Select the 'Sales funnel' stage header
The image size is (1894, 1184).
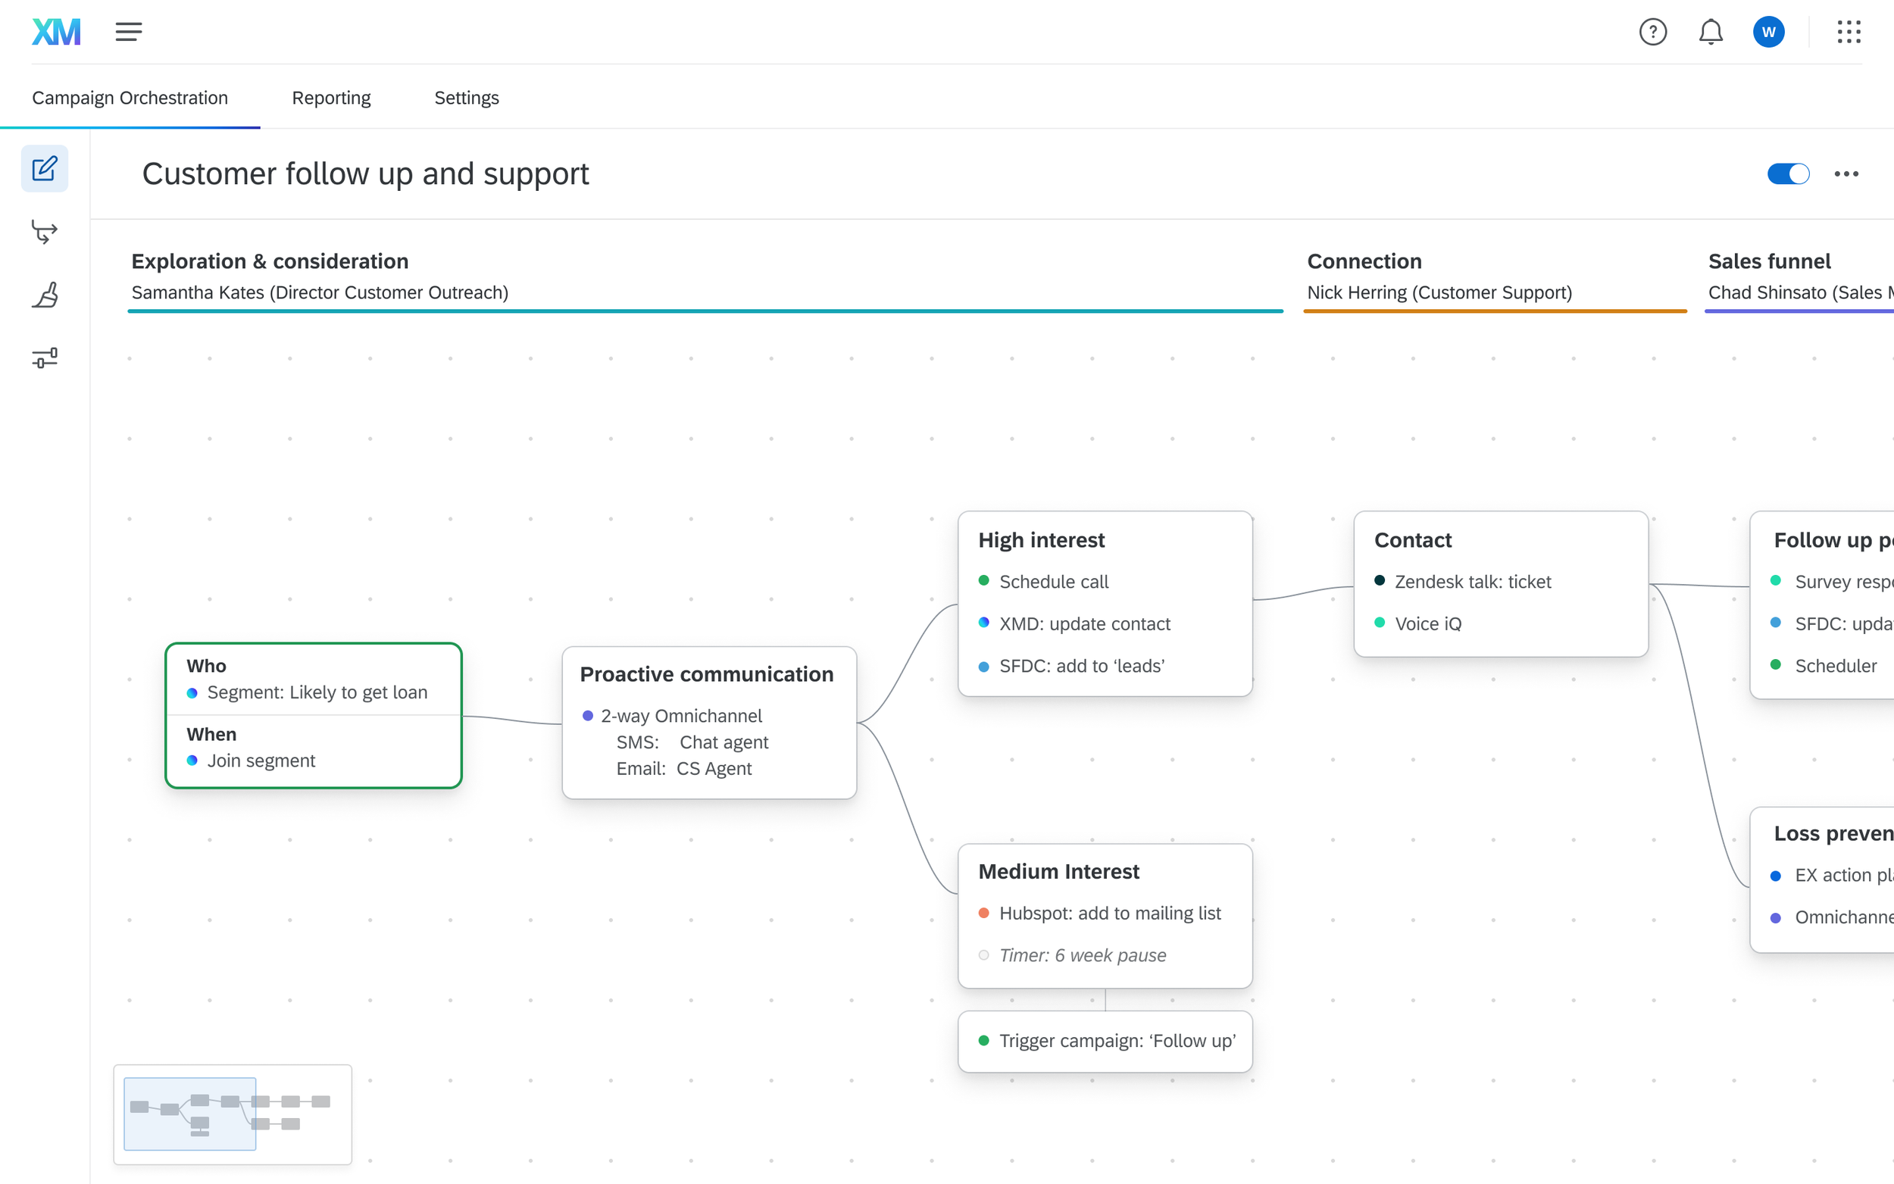point(1770,261)
